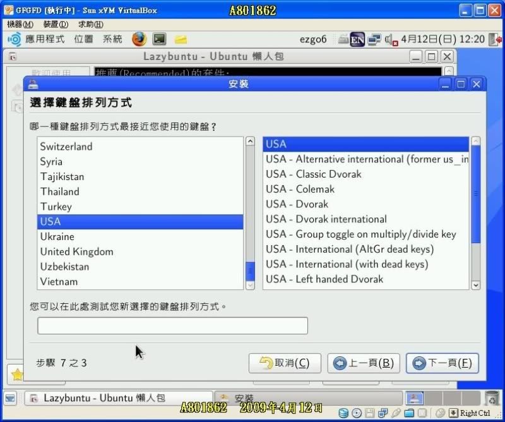Launch Firefox from the GNOME panel
The width and height of the screenshot is (505, 422).
(139, 39)
